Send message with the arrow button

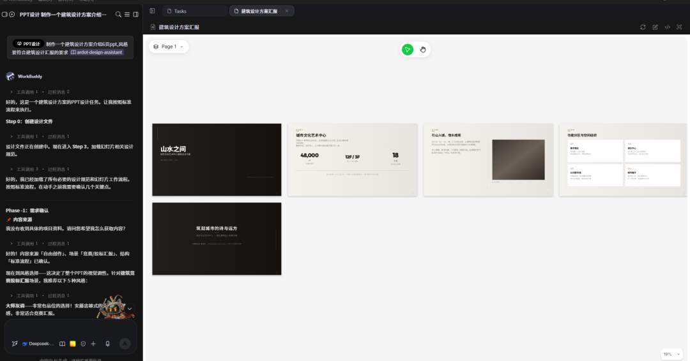click(x=125, y=343)
